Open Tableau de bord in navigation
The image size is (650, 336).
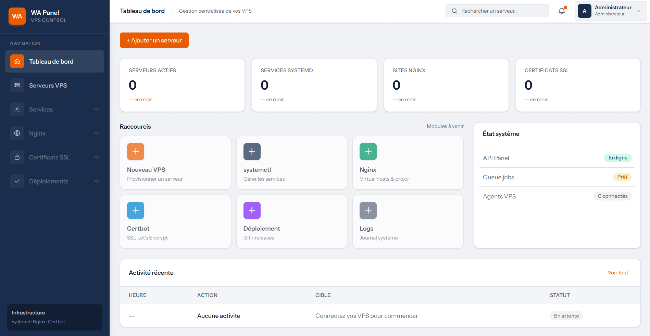click(54, 62)
